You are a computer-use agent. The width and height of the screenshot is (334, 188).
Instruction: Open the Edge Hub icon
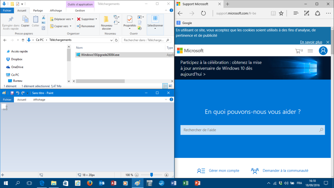point(296,13)
